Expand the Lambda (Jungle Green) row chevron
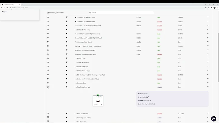The width and height of the screenshot is (219, 123). click(x=208, y=118)
